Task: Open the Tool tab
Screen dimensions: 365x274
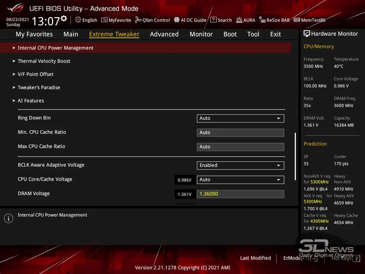Action: 253,34
